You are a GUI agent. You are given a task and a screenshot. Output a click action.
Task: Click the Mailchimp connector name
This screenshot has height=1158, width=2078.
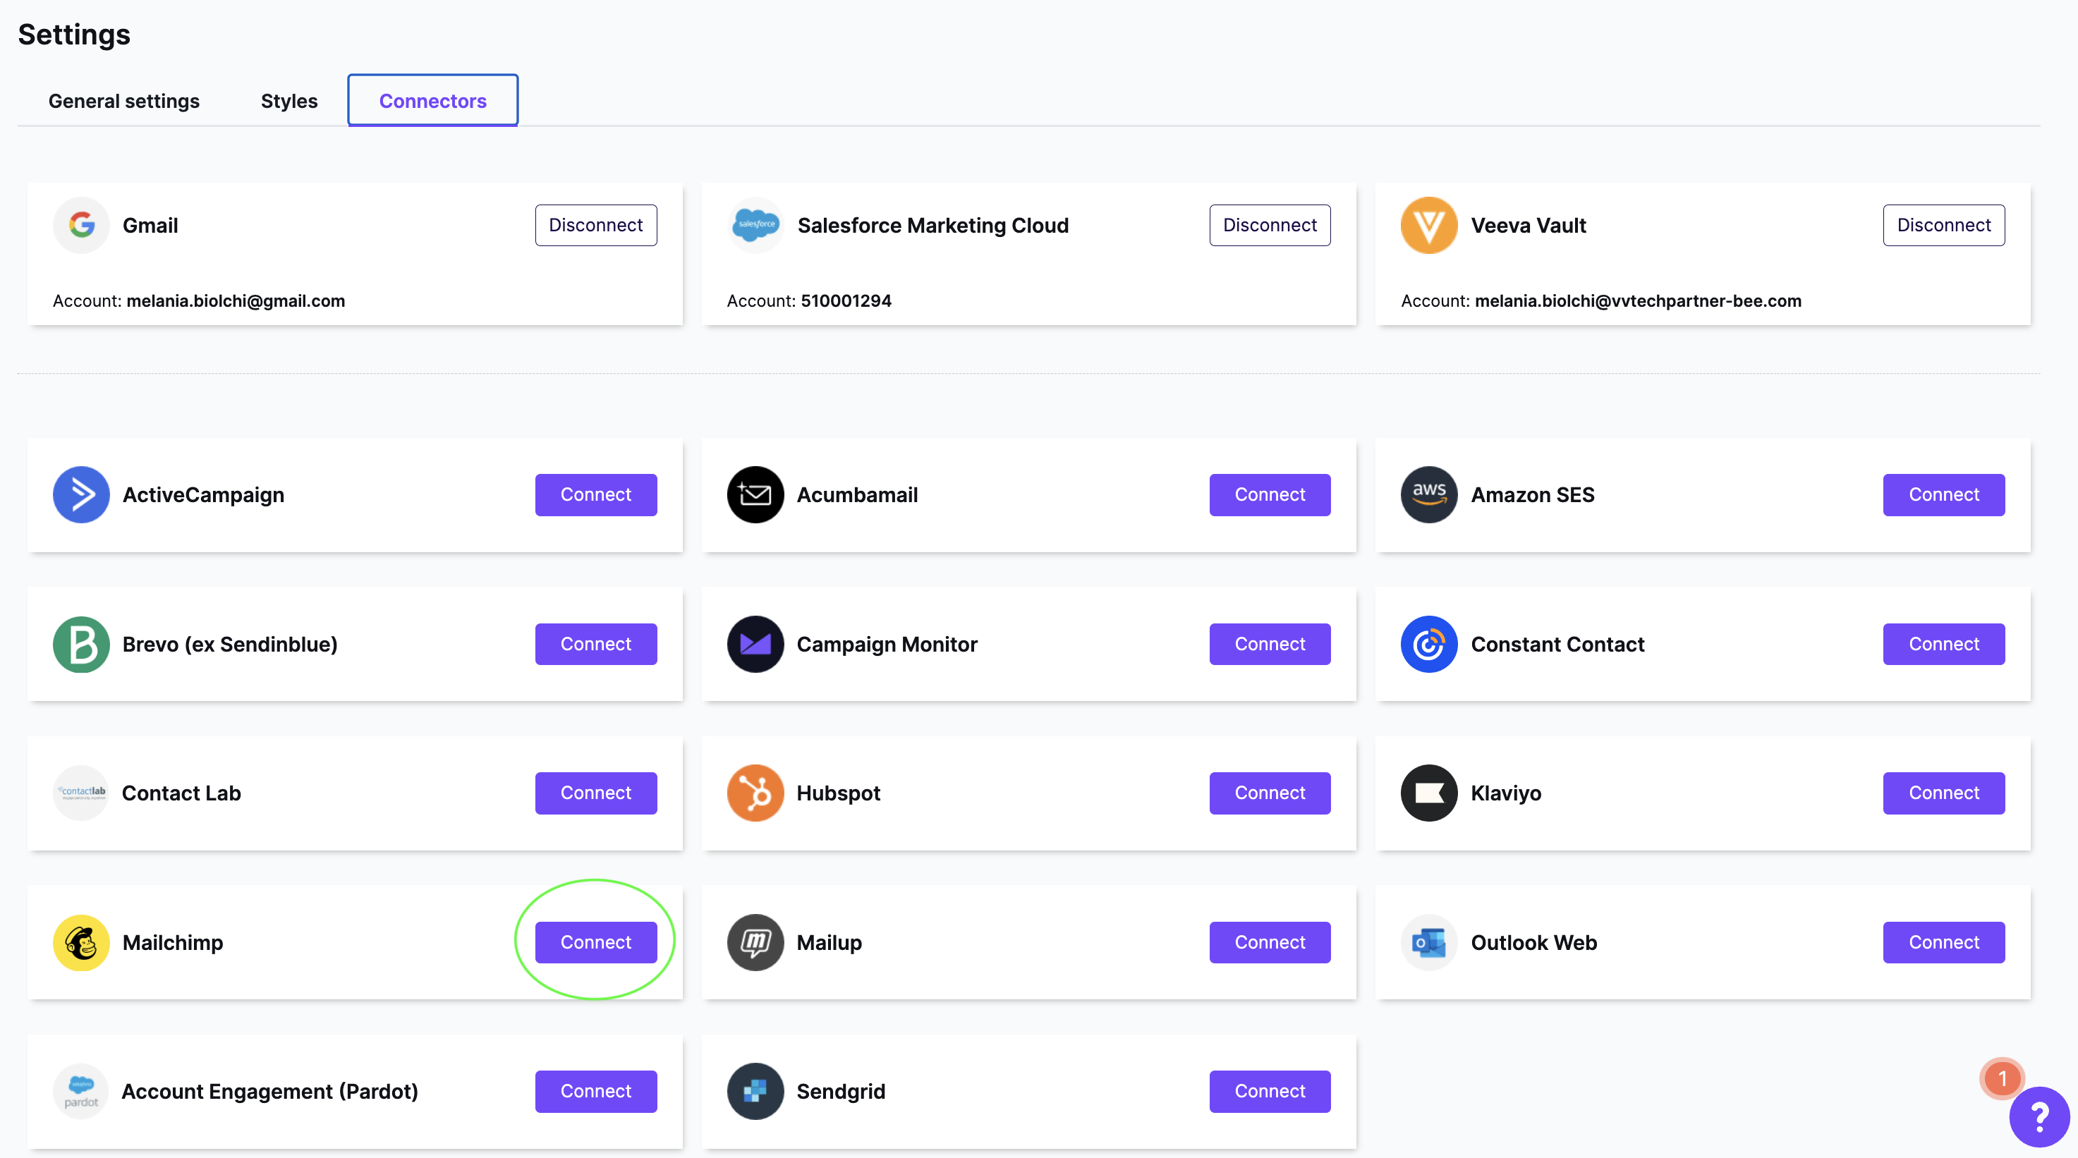pyautogui.click(x=173, y=943)
